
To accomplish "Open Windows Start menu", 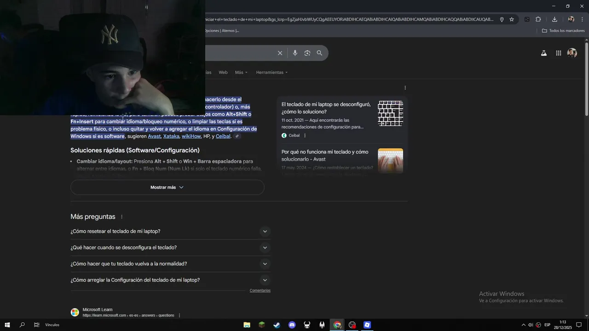I will pyautogui.click(x=7, y=325).
